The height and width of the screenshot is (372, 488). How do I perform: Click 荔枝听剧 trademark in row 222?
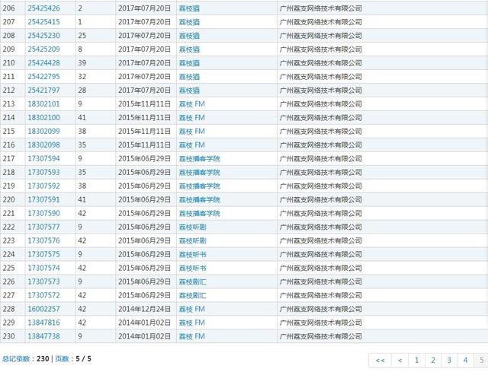click(192, 227)
